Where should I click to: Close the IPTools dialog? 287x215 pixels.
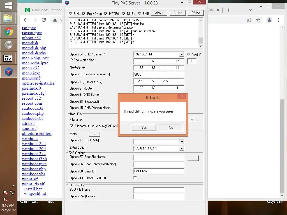[182, 96]
